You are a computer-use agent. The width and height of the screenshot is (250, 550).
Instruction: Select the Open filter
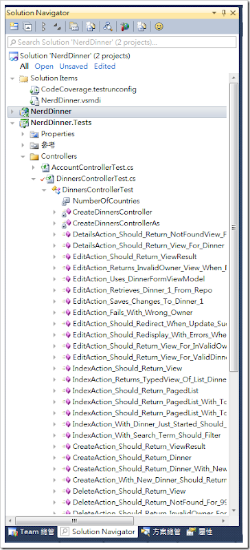(x=44, y=66)
